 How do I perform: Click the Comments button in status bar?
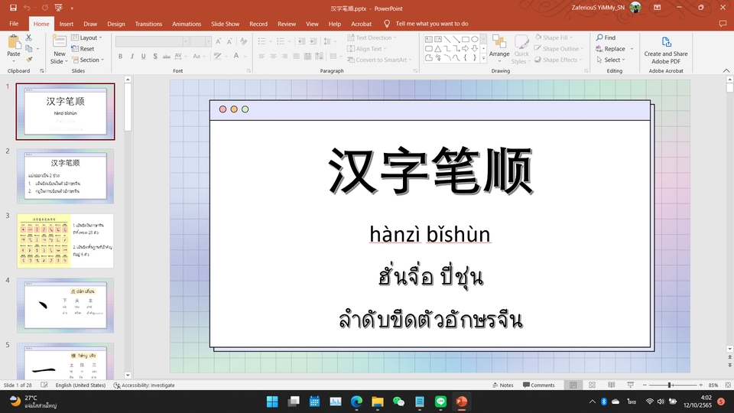538,385
